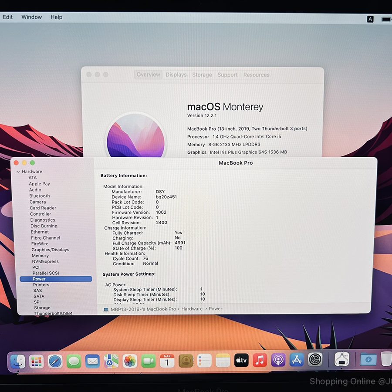Launch the Apple TV app
Screen dimensions: 392x392
click(241, 360)
